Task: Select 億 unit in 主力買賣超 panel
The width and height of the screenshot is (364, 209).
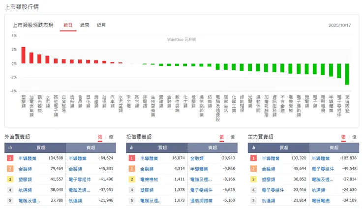Action: pos(354,137)
